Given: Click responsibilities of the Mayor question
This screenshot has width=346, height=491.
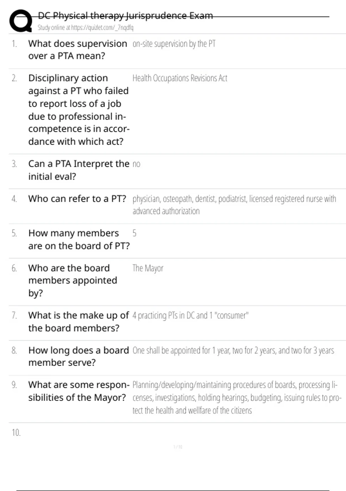Looking at the screenshot, I should [78, 391].
